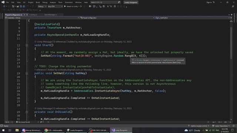Open the Any CPU platform dropdown
237x133 pixels.
(x=55, y=7)
